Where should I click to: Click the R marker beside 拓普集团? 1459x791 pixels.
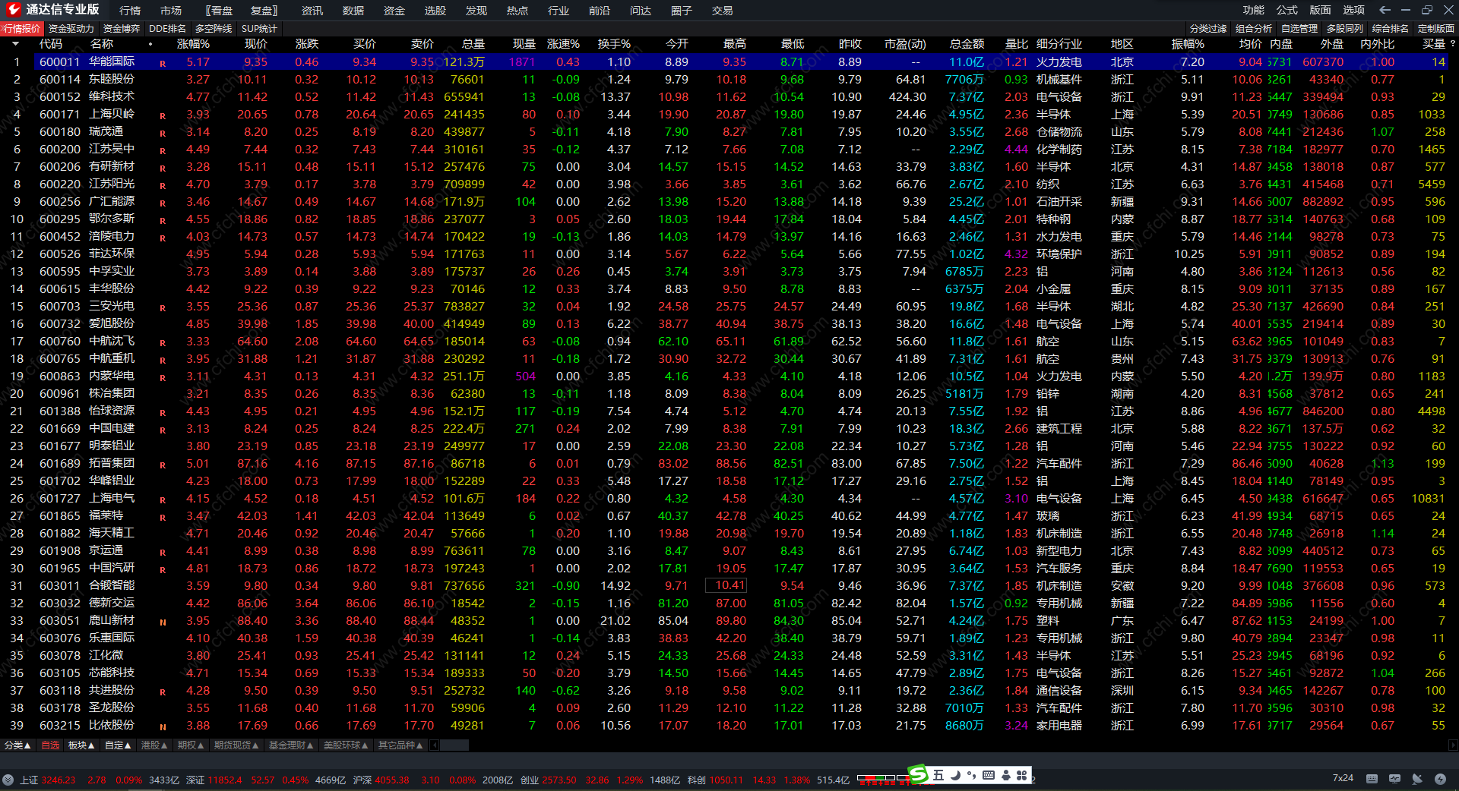tap(163, 465)
